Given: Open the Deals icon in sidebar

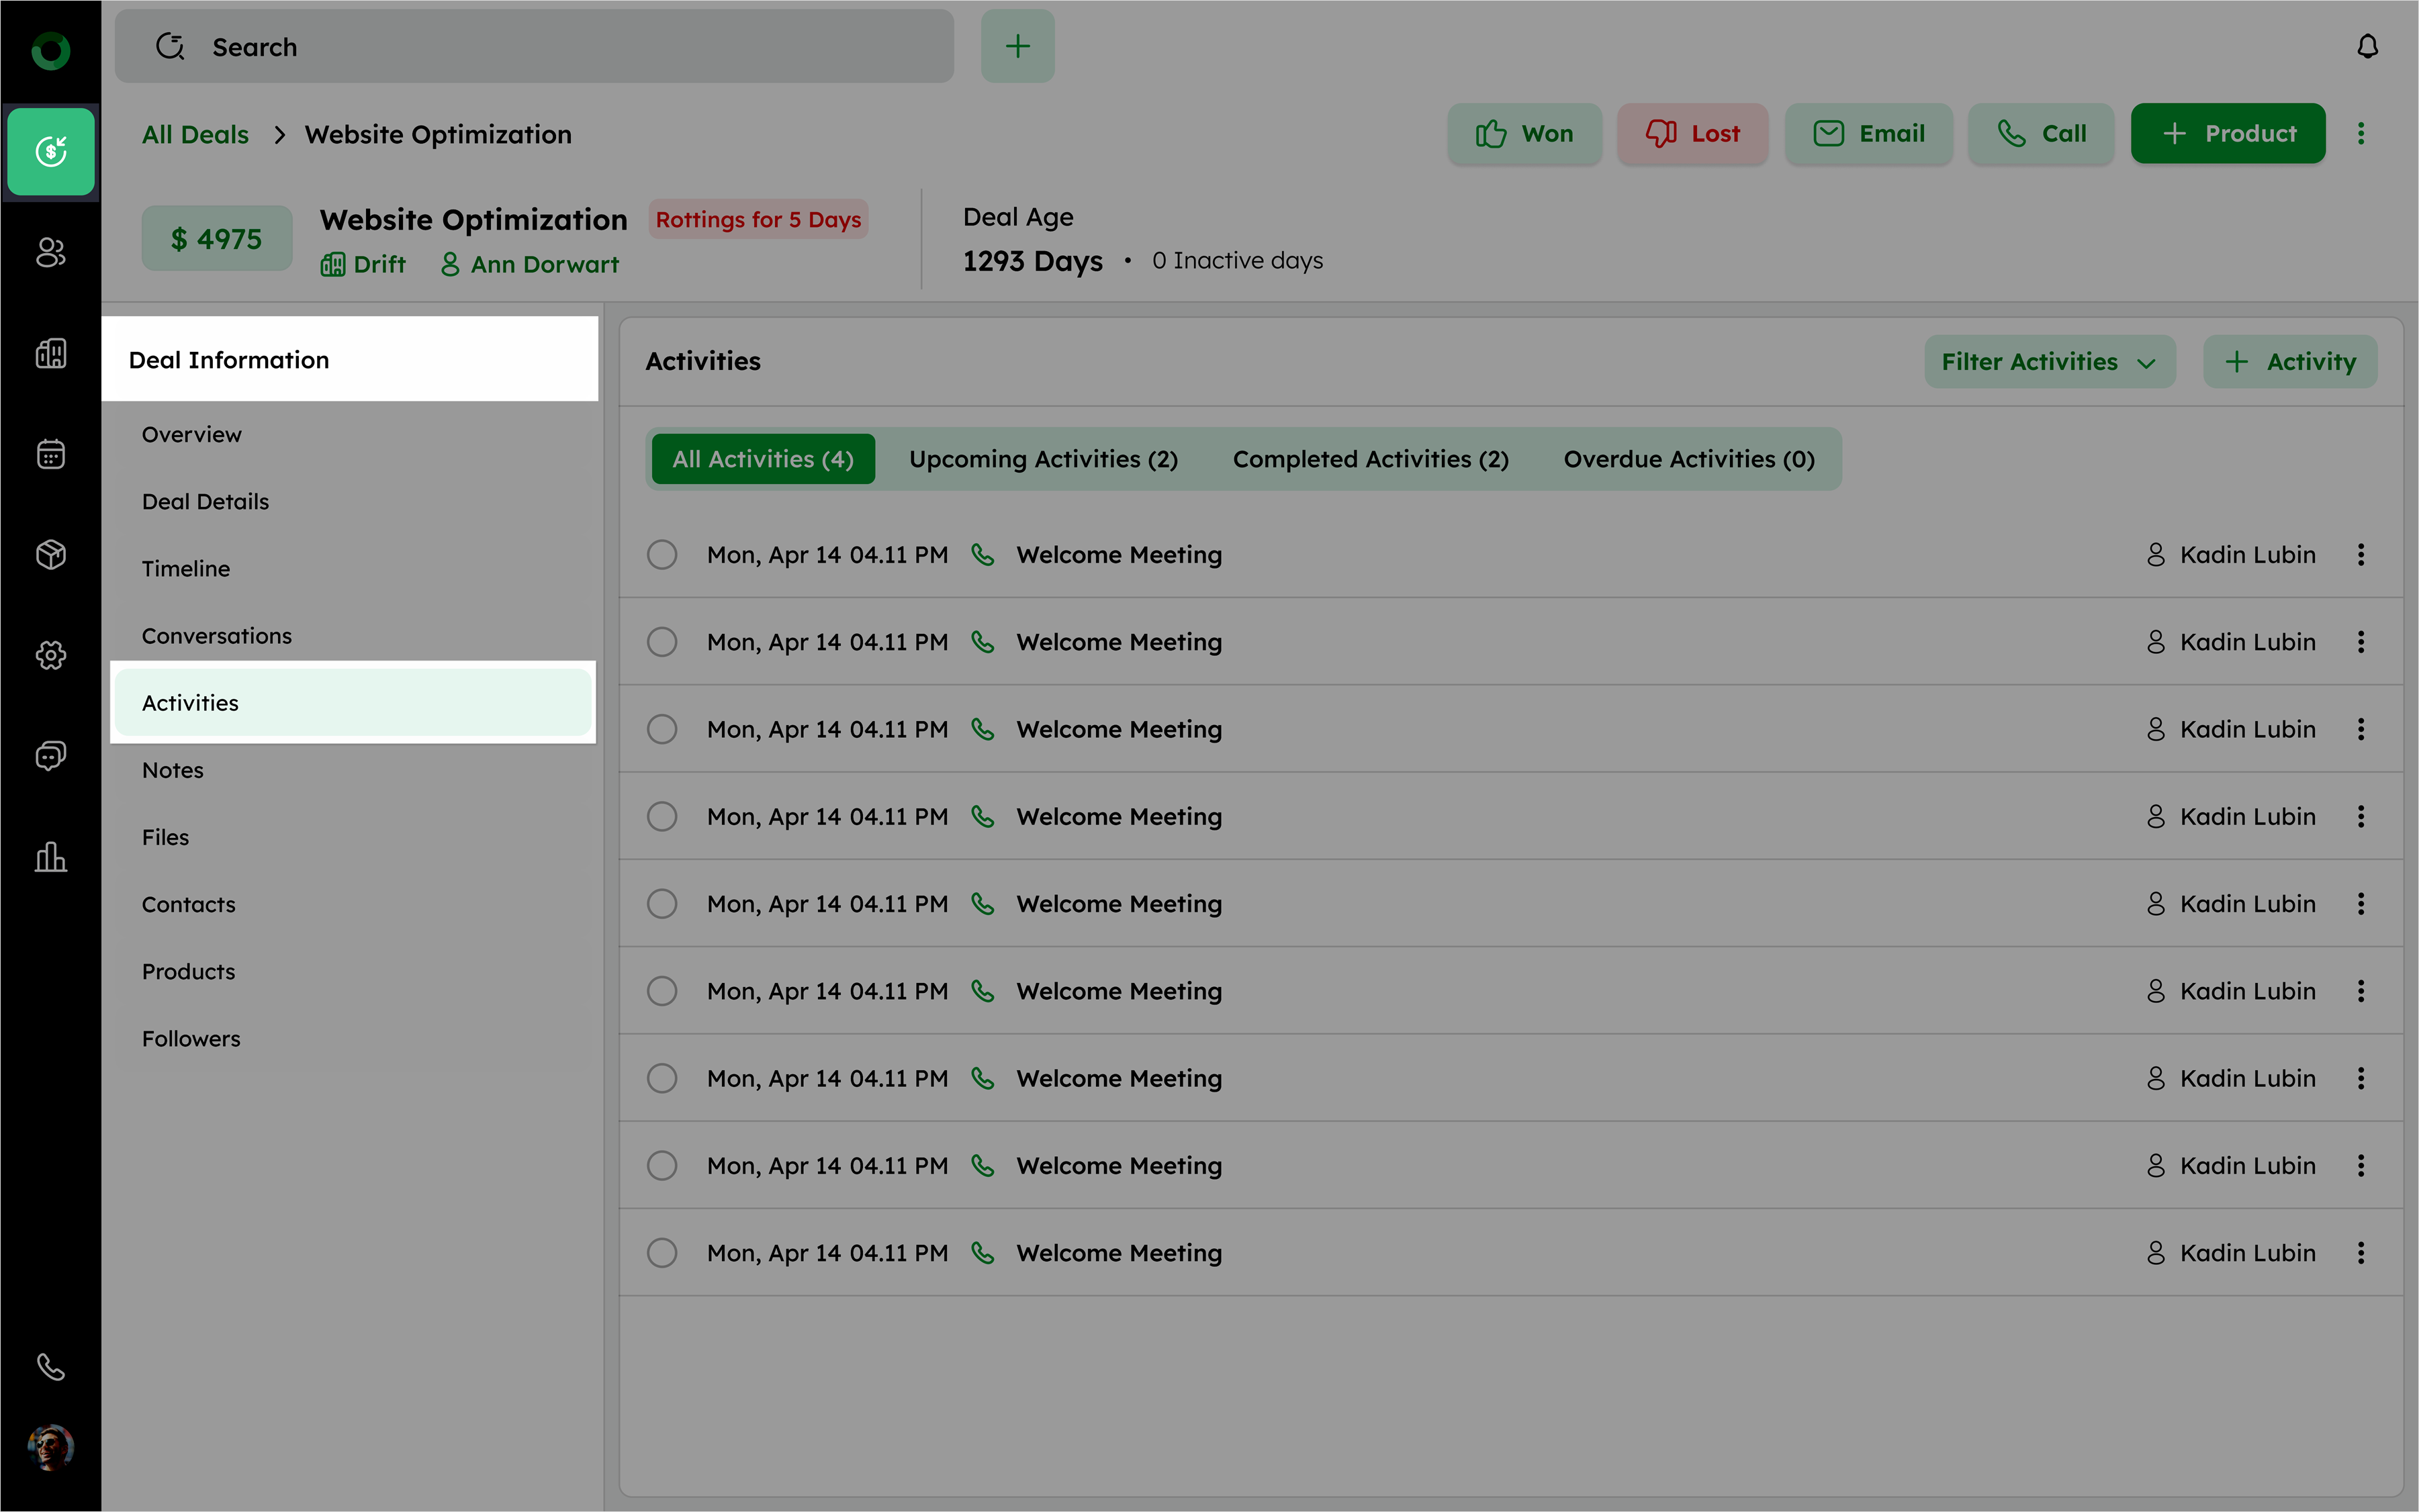Looking at the screenshot, I should (50, 152).
